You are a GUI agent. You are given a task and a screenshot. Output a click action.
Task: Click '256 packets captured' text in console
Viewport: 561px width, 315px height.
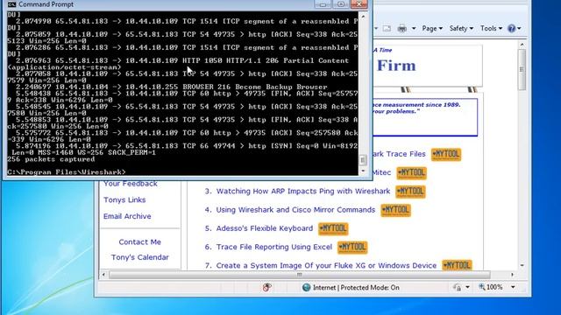[51, 159]
